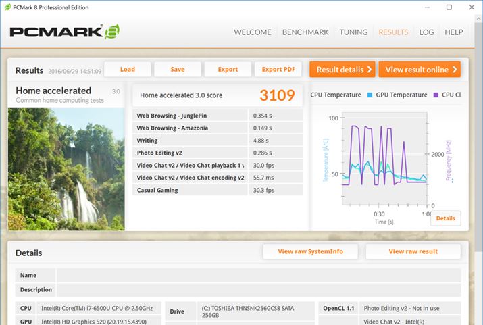Click the Export button

coord(228,70)
